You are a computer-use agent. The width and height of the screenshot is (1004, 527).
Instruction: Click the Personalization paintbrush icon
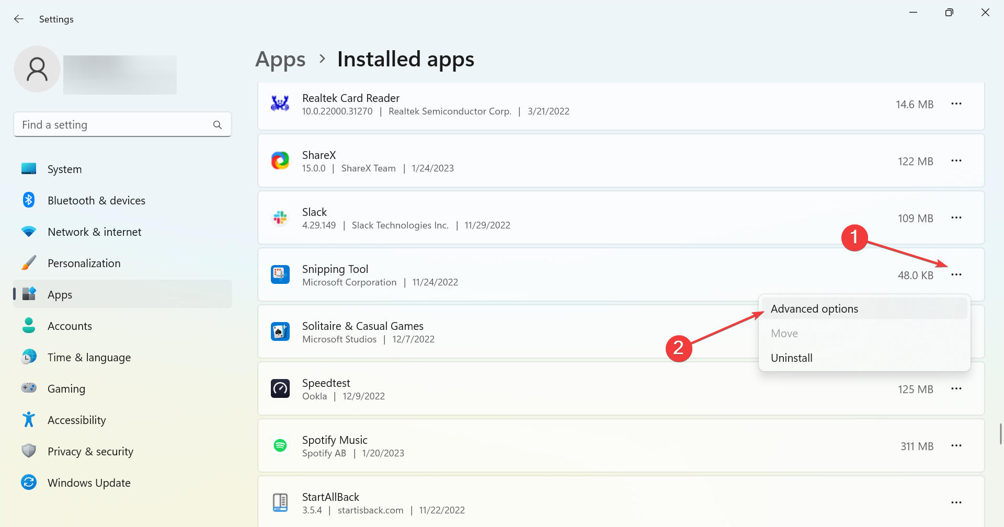pos(29,263)
